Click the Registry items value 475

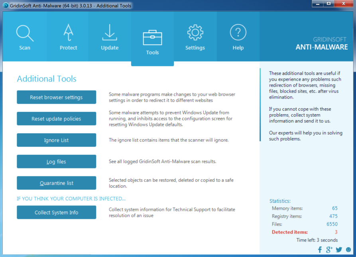[x=333, y=216]
